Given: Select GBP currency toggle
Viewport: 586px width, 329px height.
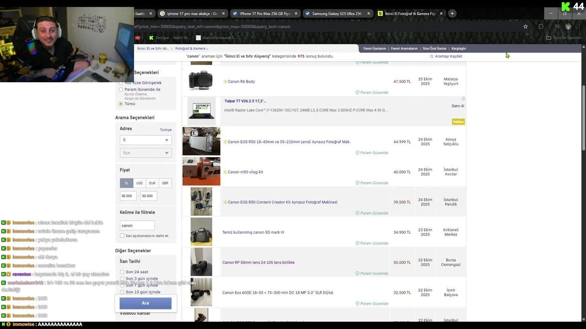Looking at the screenshot, I should tap(165, 183).
